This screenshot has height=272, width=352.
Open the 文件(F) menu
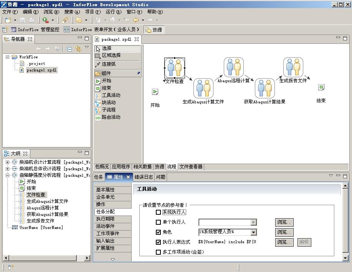[10, 12]
